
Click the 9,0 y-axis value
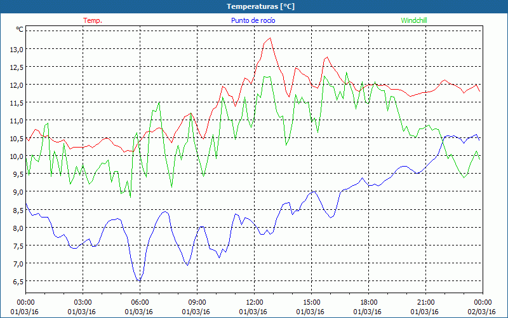pyautogui.click(x=18, y=192)
